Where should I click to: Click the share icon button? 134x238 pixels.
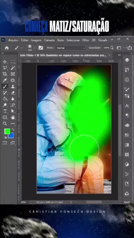130,48
